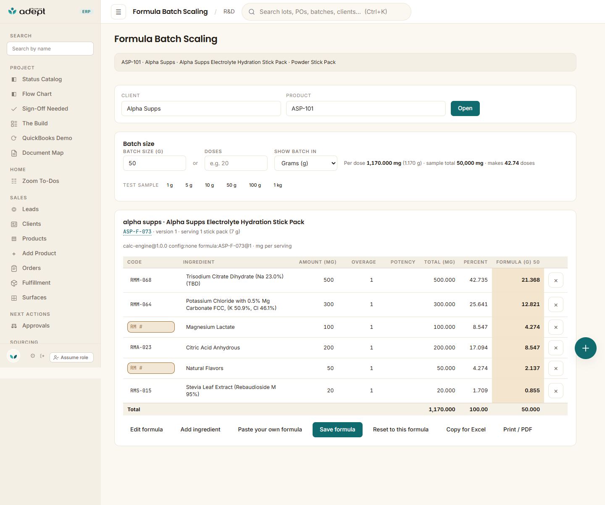Remove the Magnesium Lactate row
The image size is (605, 505).
point(556,327)
